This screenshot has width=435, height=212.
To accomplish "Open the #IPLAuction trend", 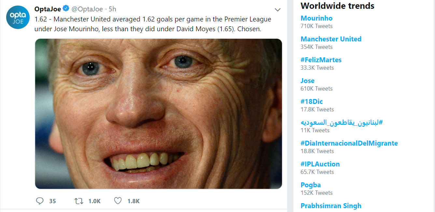I will coord(320,164).
